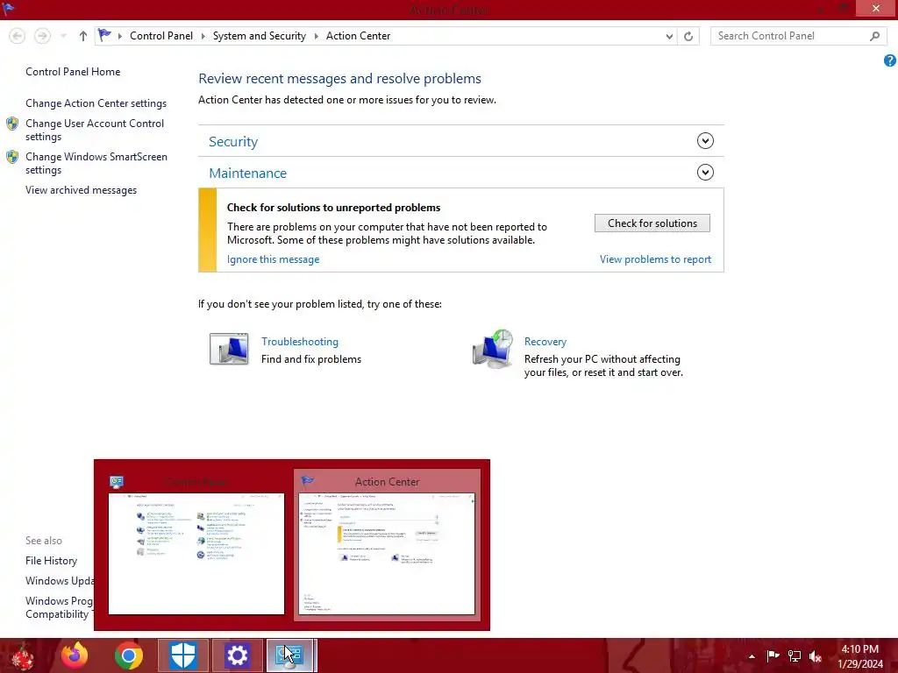This screenshot has width=898, height=673.
Task: Open Change User Account Control settings
Action: 95,130
